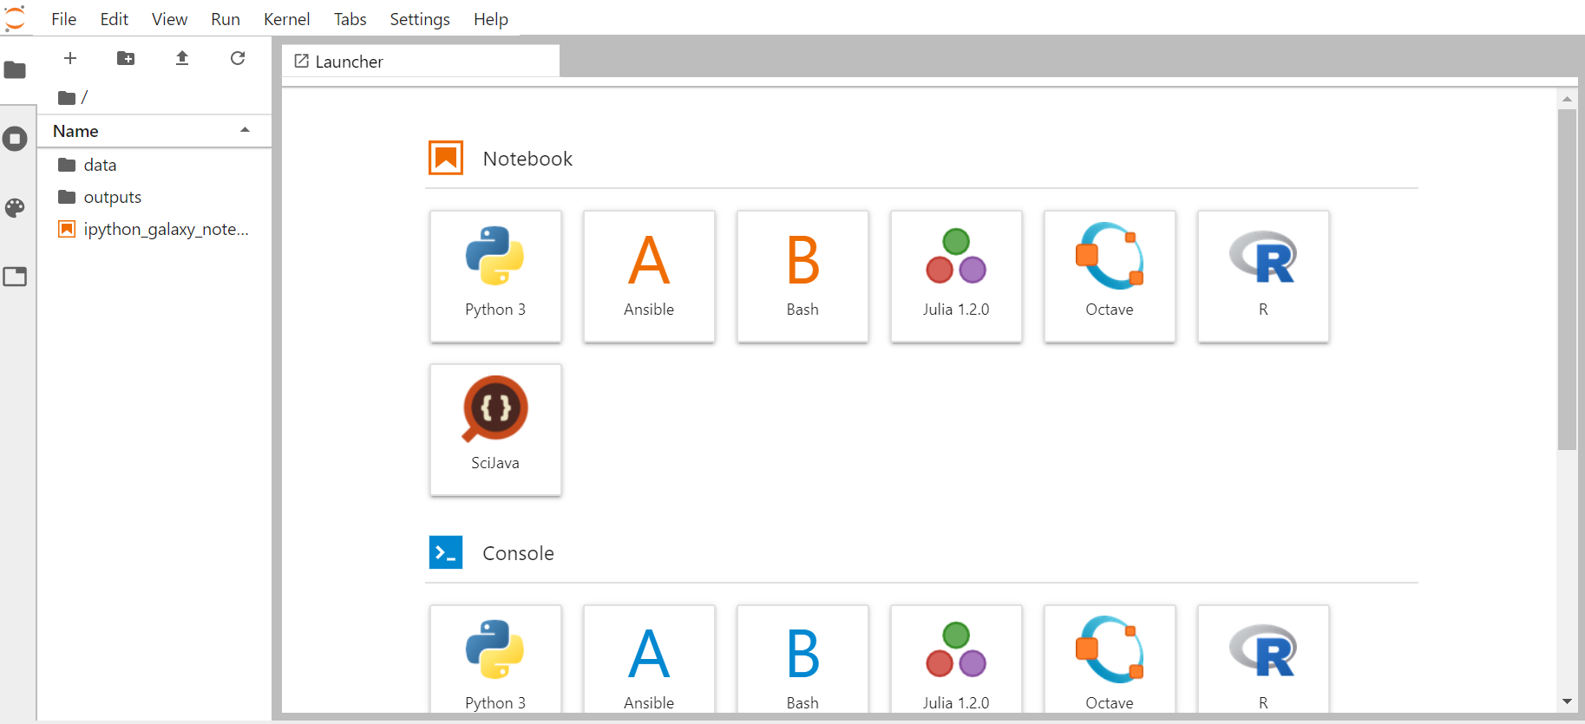Open the Open Tabs sidebar icon

click(15, 277)
